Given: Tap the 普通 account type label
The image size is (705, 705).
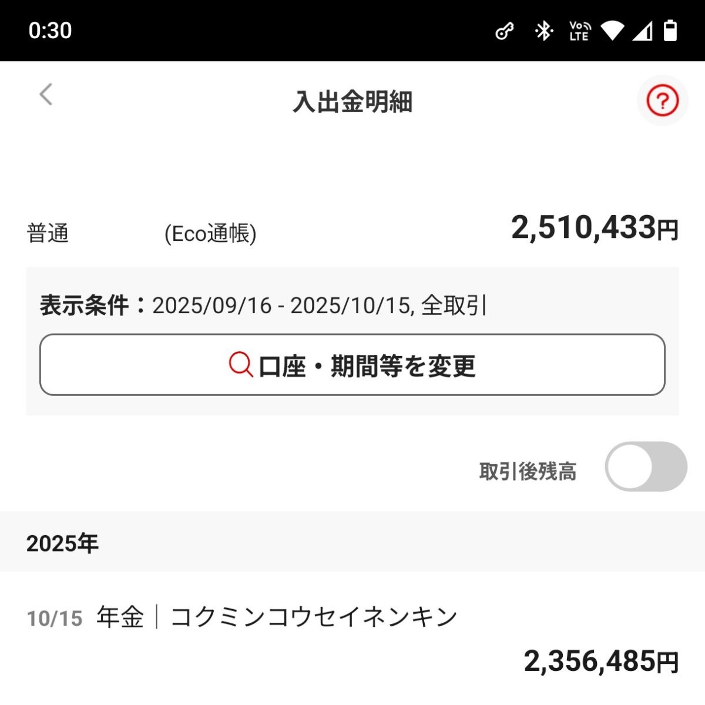Looking at the screenshot, I should click(x=48, y=233).
